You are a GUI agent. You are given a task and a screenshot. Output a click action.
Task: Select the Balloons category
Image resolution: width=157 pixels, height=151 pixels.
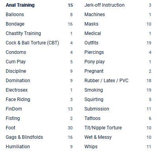coord(15,15)
